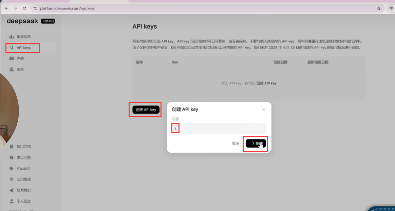The height and width of the screenshot is (211, 395).
Task: Click the 名称 column header
Action: click(x=139, y=62)
